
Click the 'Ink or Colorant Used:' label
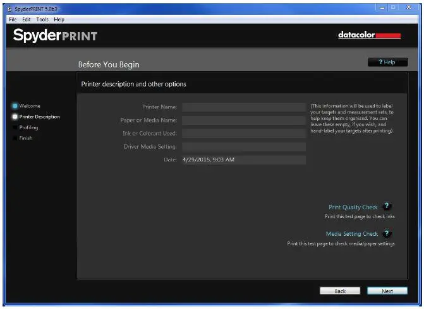150,133
